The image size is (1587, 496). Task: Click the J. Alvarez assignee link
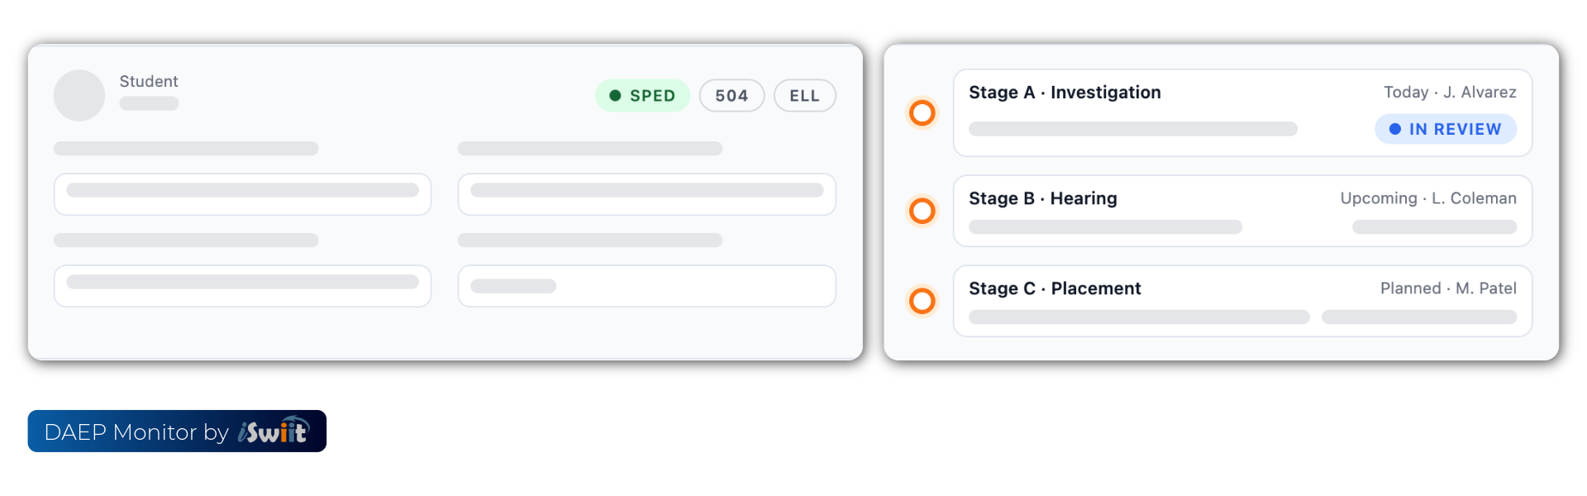click(x=1480, y=92)
